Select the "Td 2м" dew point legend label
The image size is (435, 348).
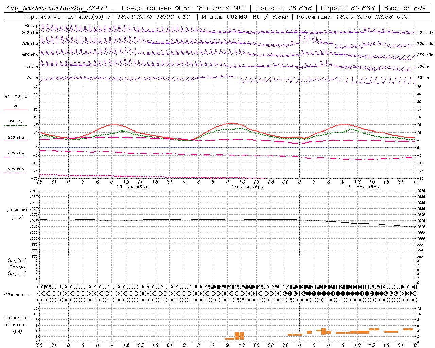point(16,122)
